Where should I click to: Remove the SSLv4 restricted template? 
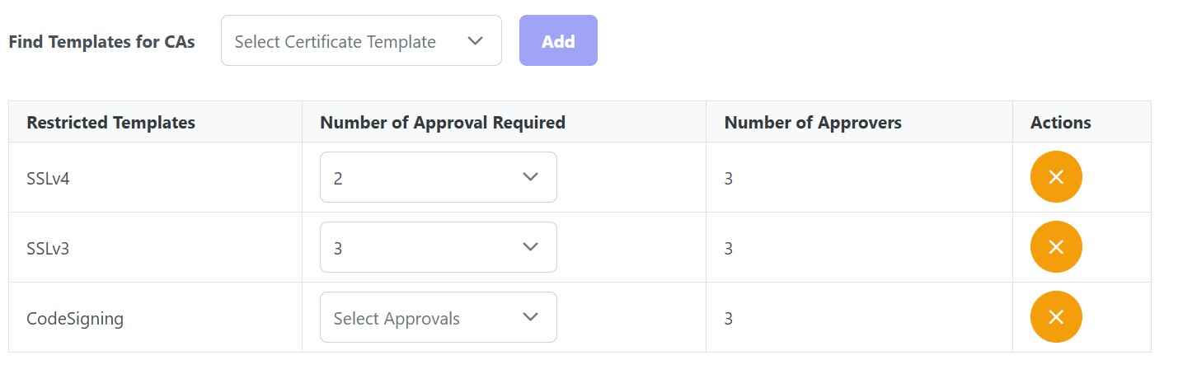[x=1055, y=177]
